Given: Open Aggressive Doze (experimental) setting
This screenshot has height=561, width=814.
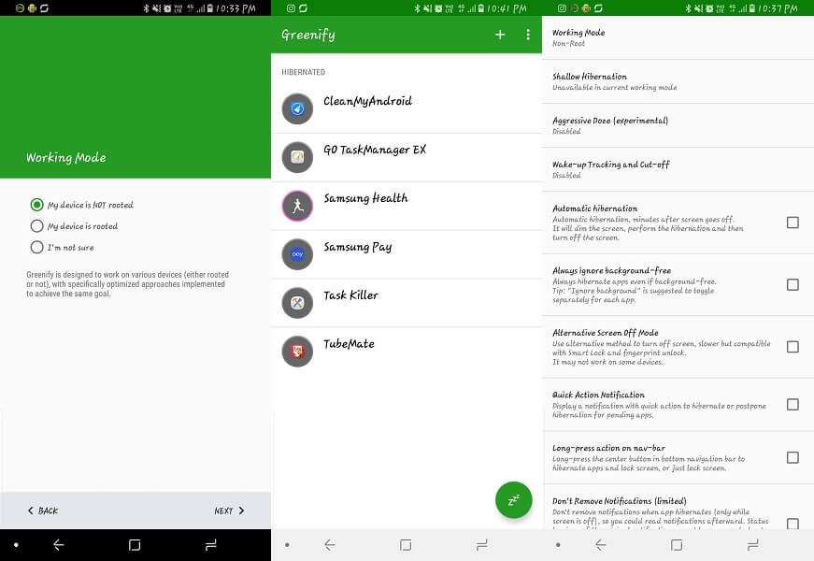Looking at the screenshot, I should [678, 125].
